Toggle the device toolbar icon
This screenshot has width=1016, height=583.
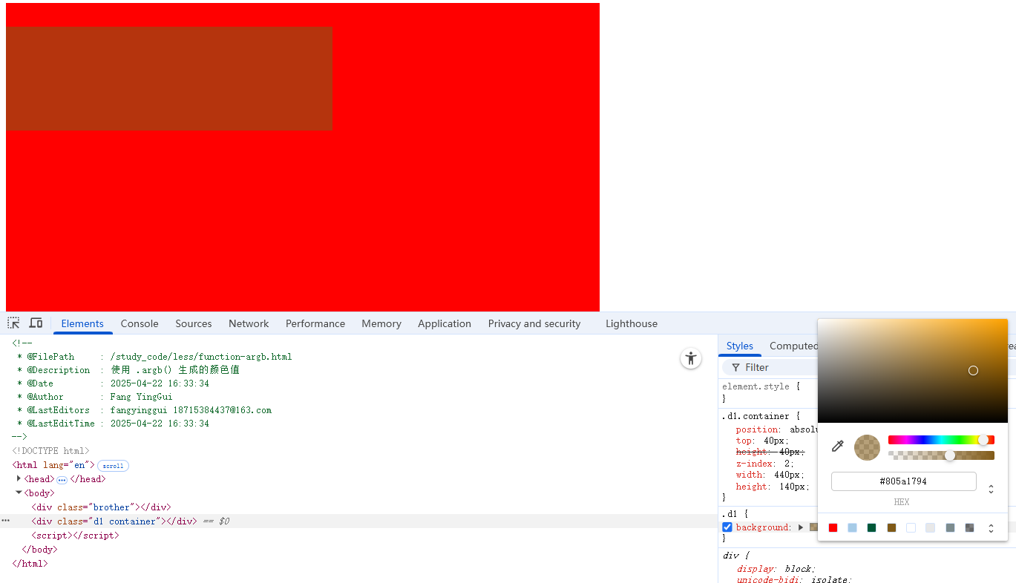(36, 323)
